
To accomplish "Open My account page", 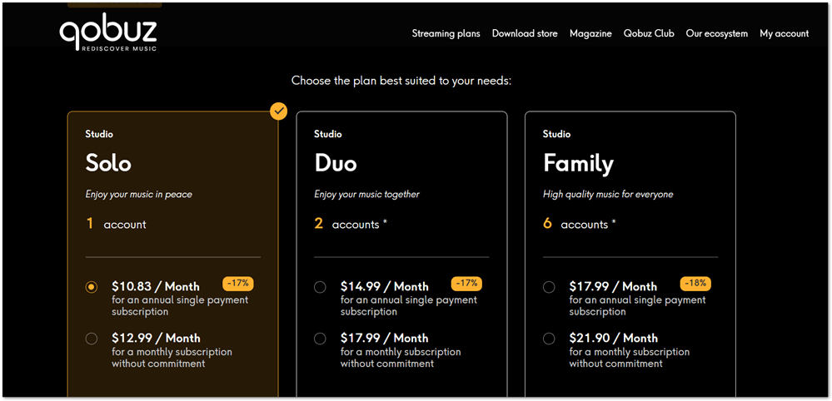I will tap(785, 34).
